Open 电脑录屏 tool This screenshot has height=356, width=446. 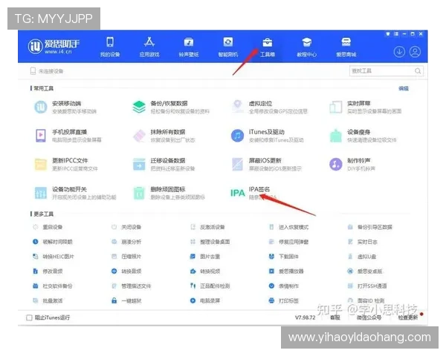[205, 301]
